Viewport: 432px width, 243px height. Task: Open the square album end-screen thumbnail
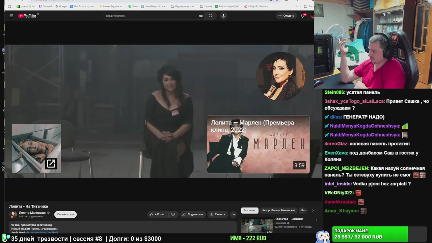click(x=36, y=149)
